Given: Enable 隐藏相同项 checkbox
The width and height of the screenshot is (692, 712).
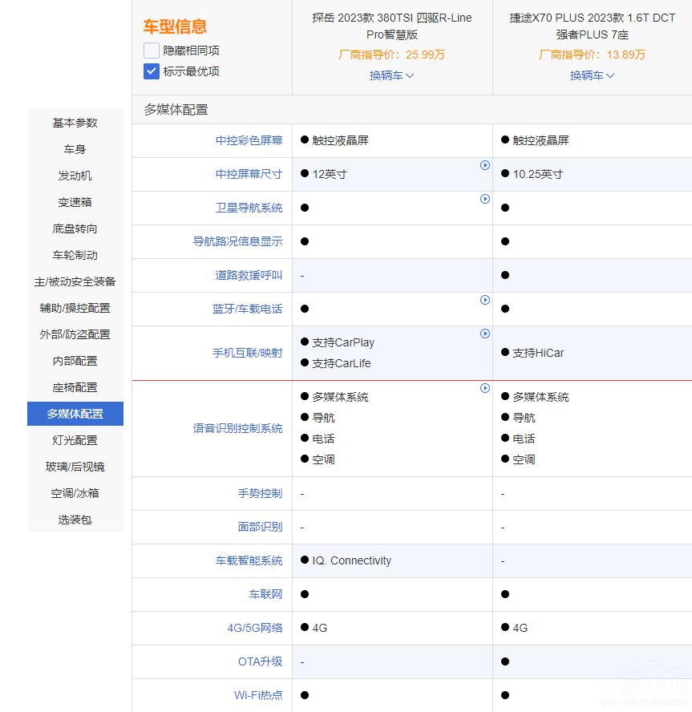Looking at the screenshot, I should coord(150,50).
